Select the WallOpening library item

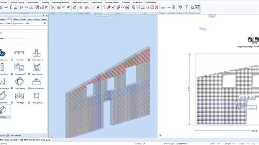coord(37,98)
